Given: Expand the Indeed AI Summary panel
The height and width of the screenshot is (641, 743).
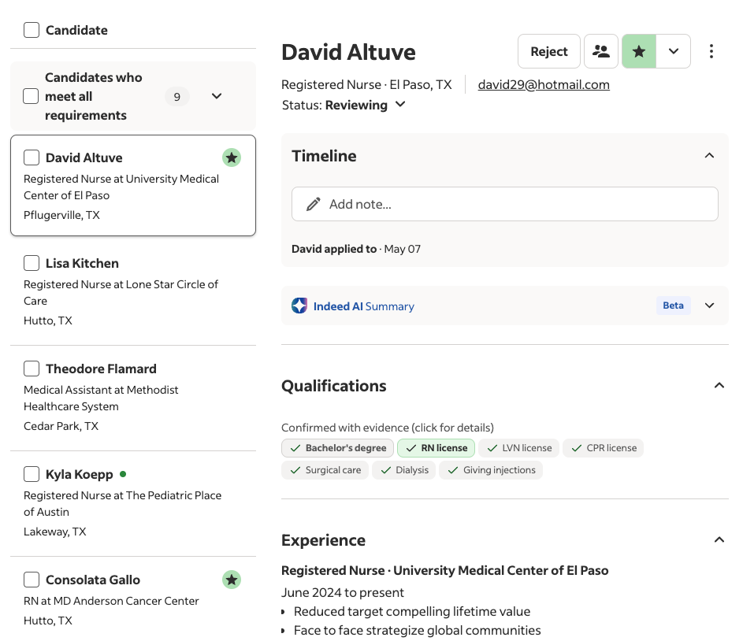Looking at the screenshot, I should point(709,305).
